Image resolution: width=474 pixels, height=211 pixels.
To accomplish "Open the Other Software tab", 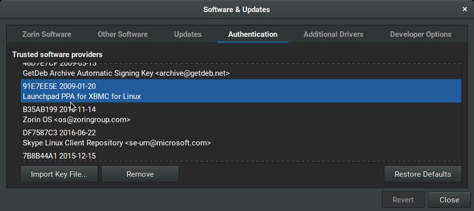I will pyautogui.click(x=122, y=34).
